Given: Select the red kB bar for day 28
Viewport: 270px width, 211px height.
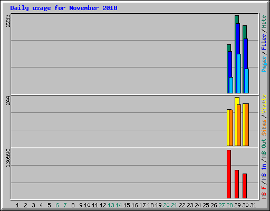Looking at the screenshot, I should pyautogui.click(x=229, y=174).
